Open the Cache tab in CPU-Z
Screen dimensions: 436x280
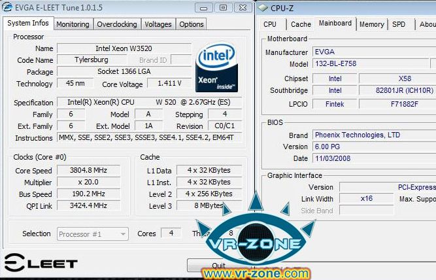(x=301, y=24)
